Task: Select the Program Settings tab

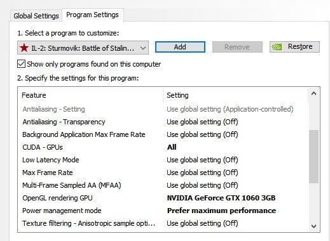Action: coord(92,15)
